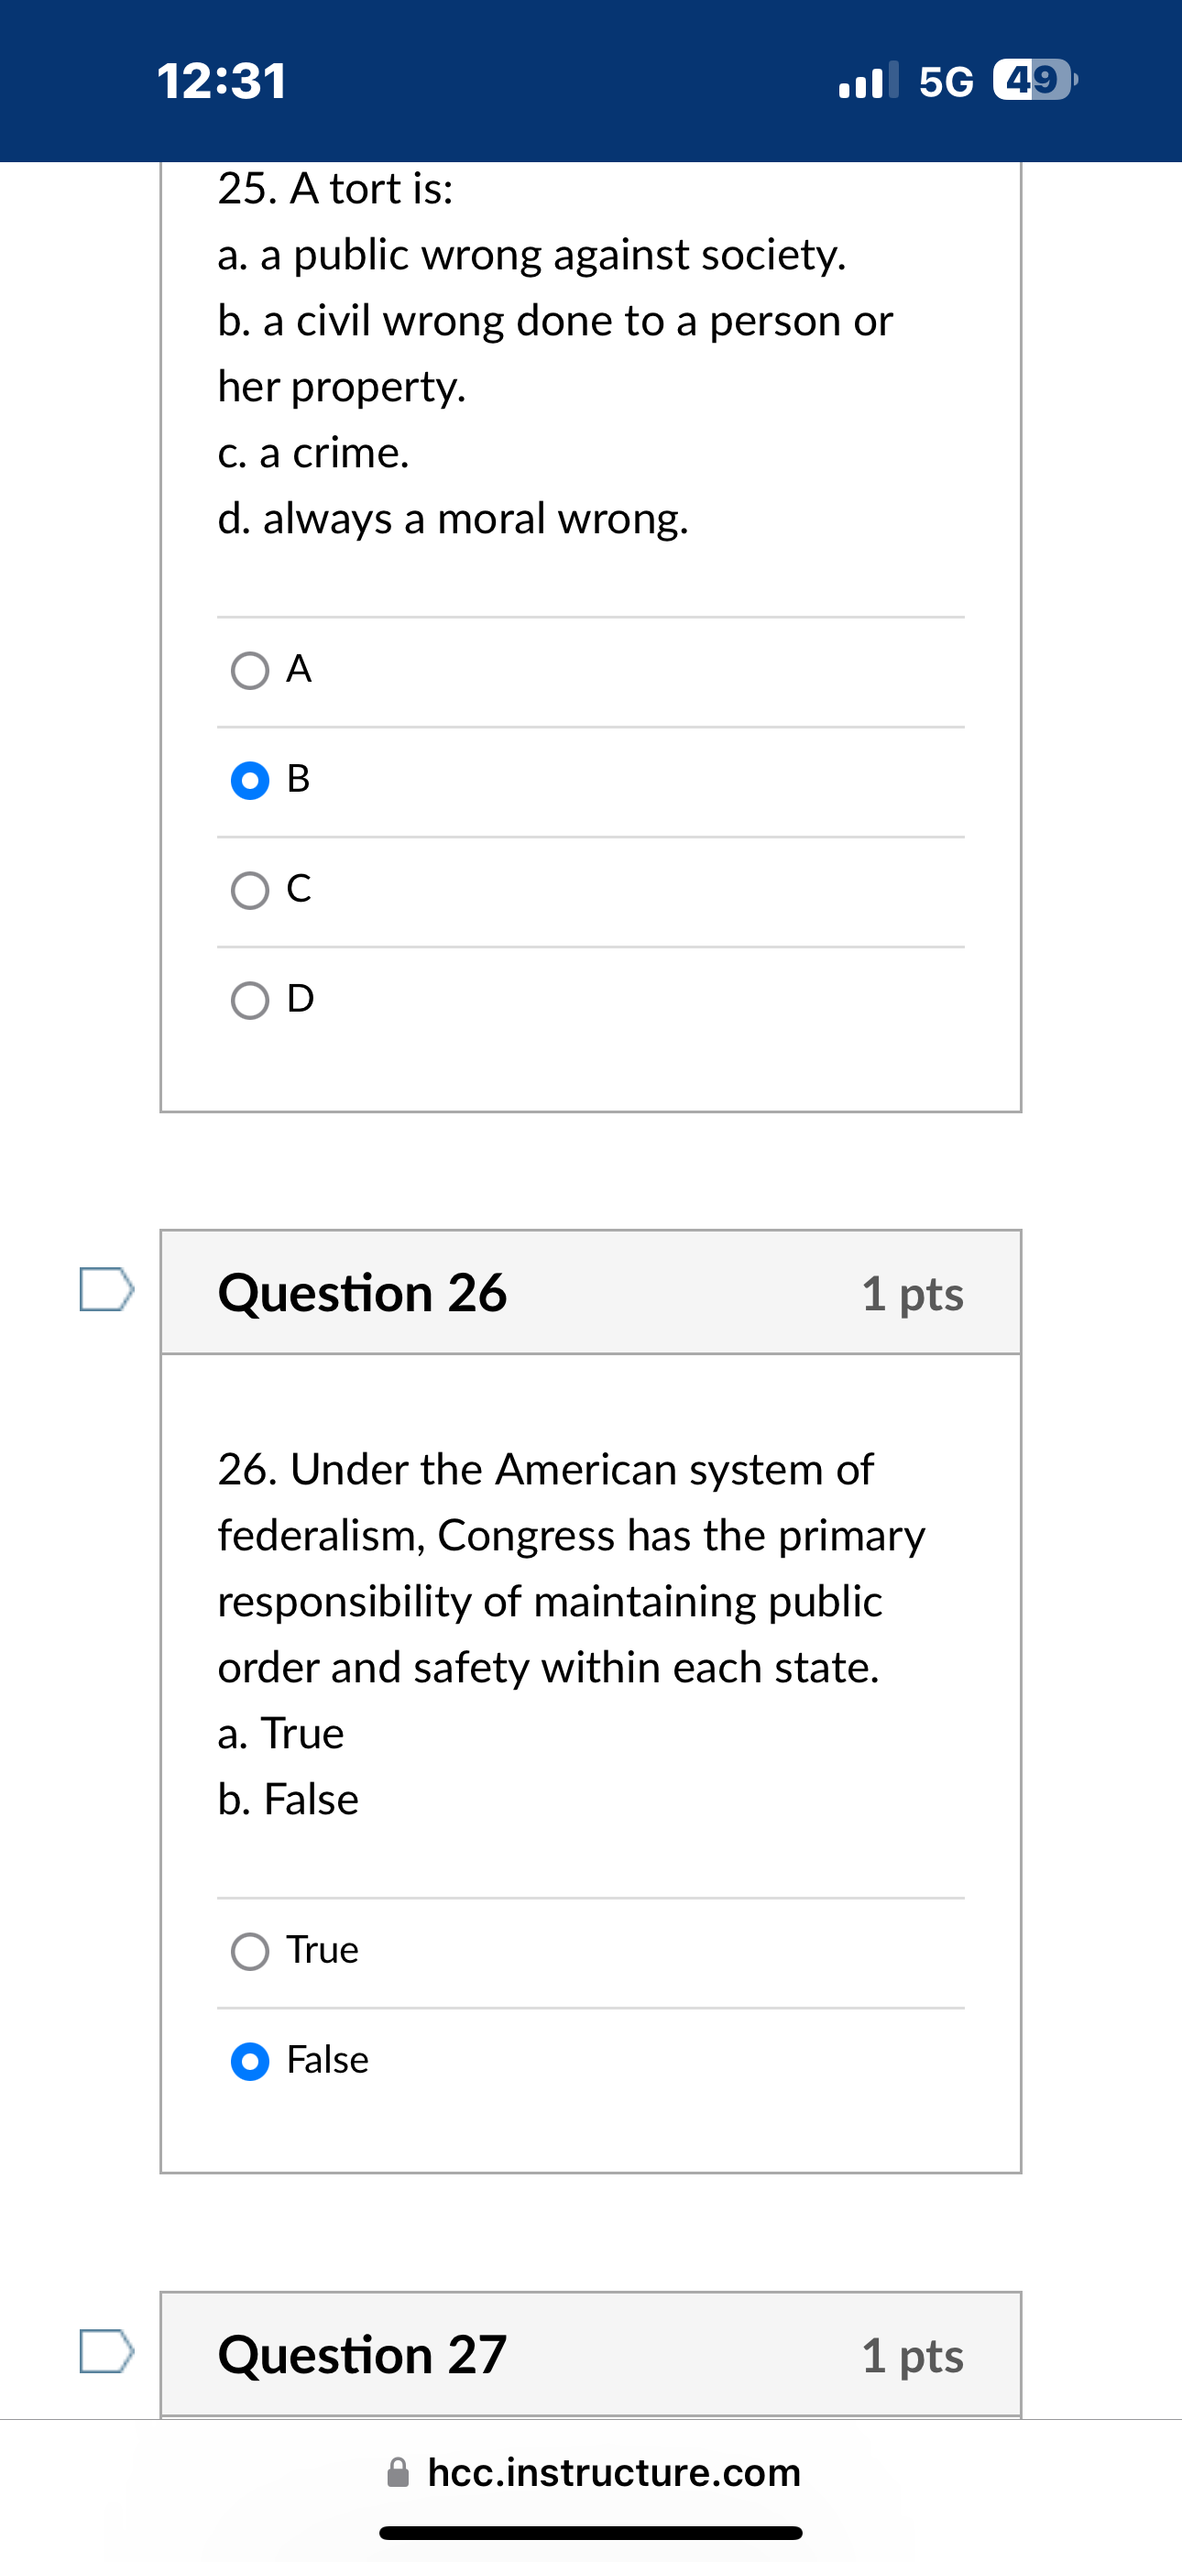This screenshot has height=2562, width=1182.
Task: Tap the divider line under answer A
Action: pyautogui.click(x=590, y=726)
